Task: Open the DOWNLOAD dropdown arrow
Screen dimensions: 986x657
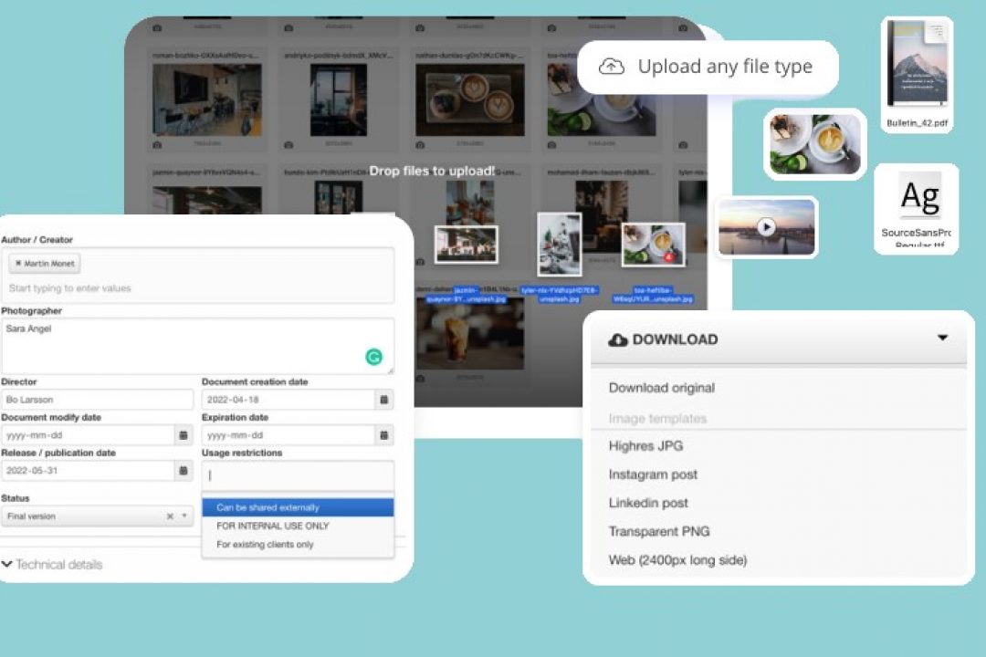Action: [x=942, y=338]
